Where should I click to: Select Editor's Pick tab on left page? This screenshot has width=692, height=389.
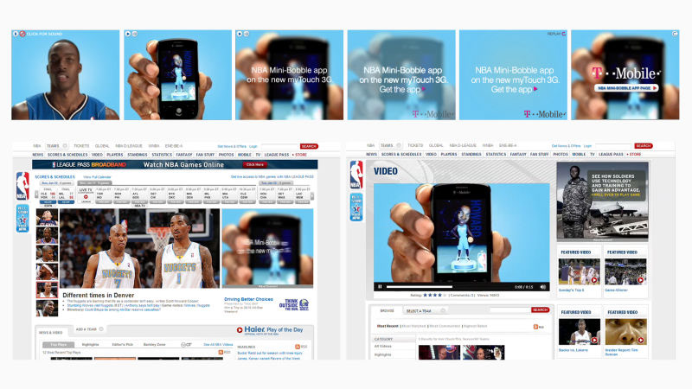[122, 344]
